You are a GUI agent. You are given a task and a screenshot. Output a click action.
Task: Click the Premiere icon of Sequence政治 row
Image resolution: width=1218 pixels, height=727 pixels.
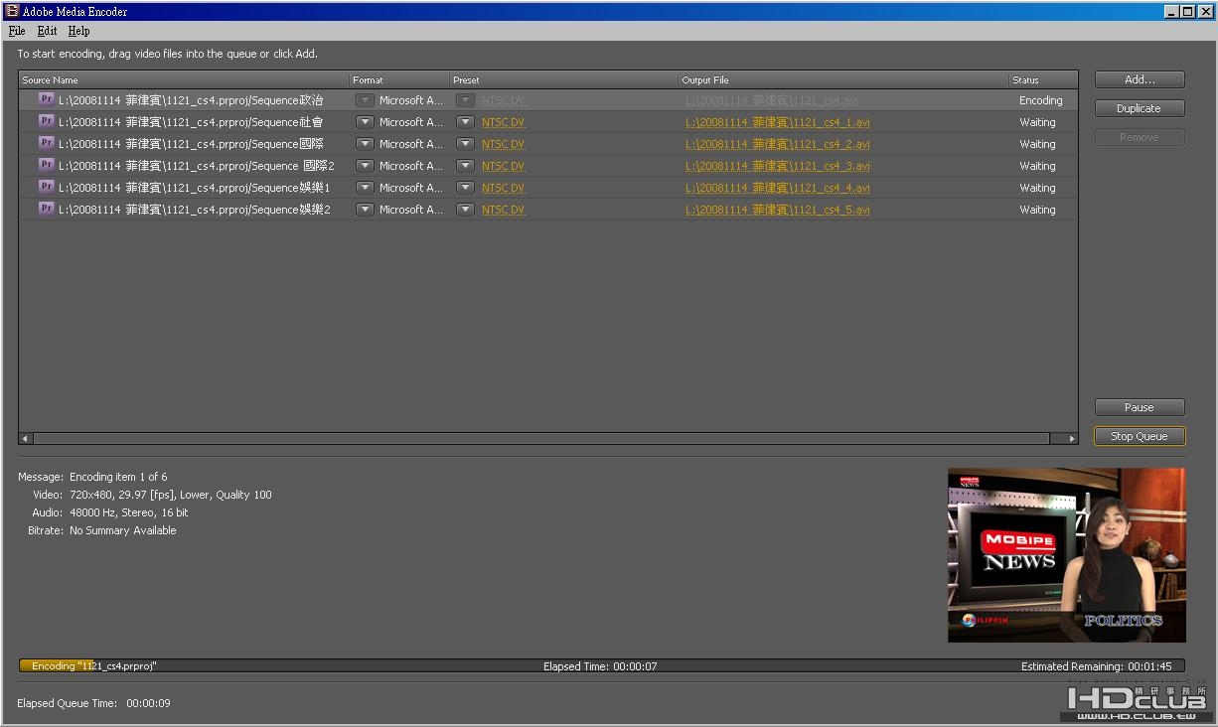coord(46,99)
